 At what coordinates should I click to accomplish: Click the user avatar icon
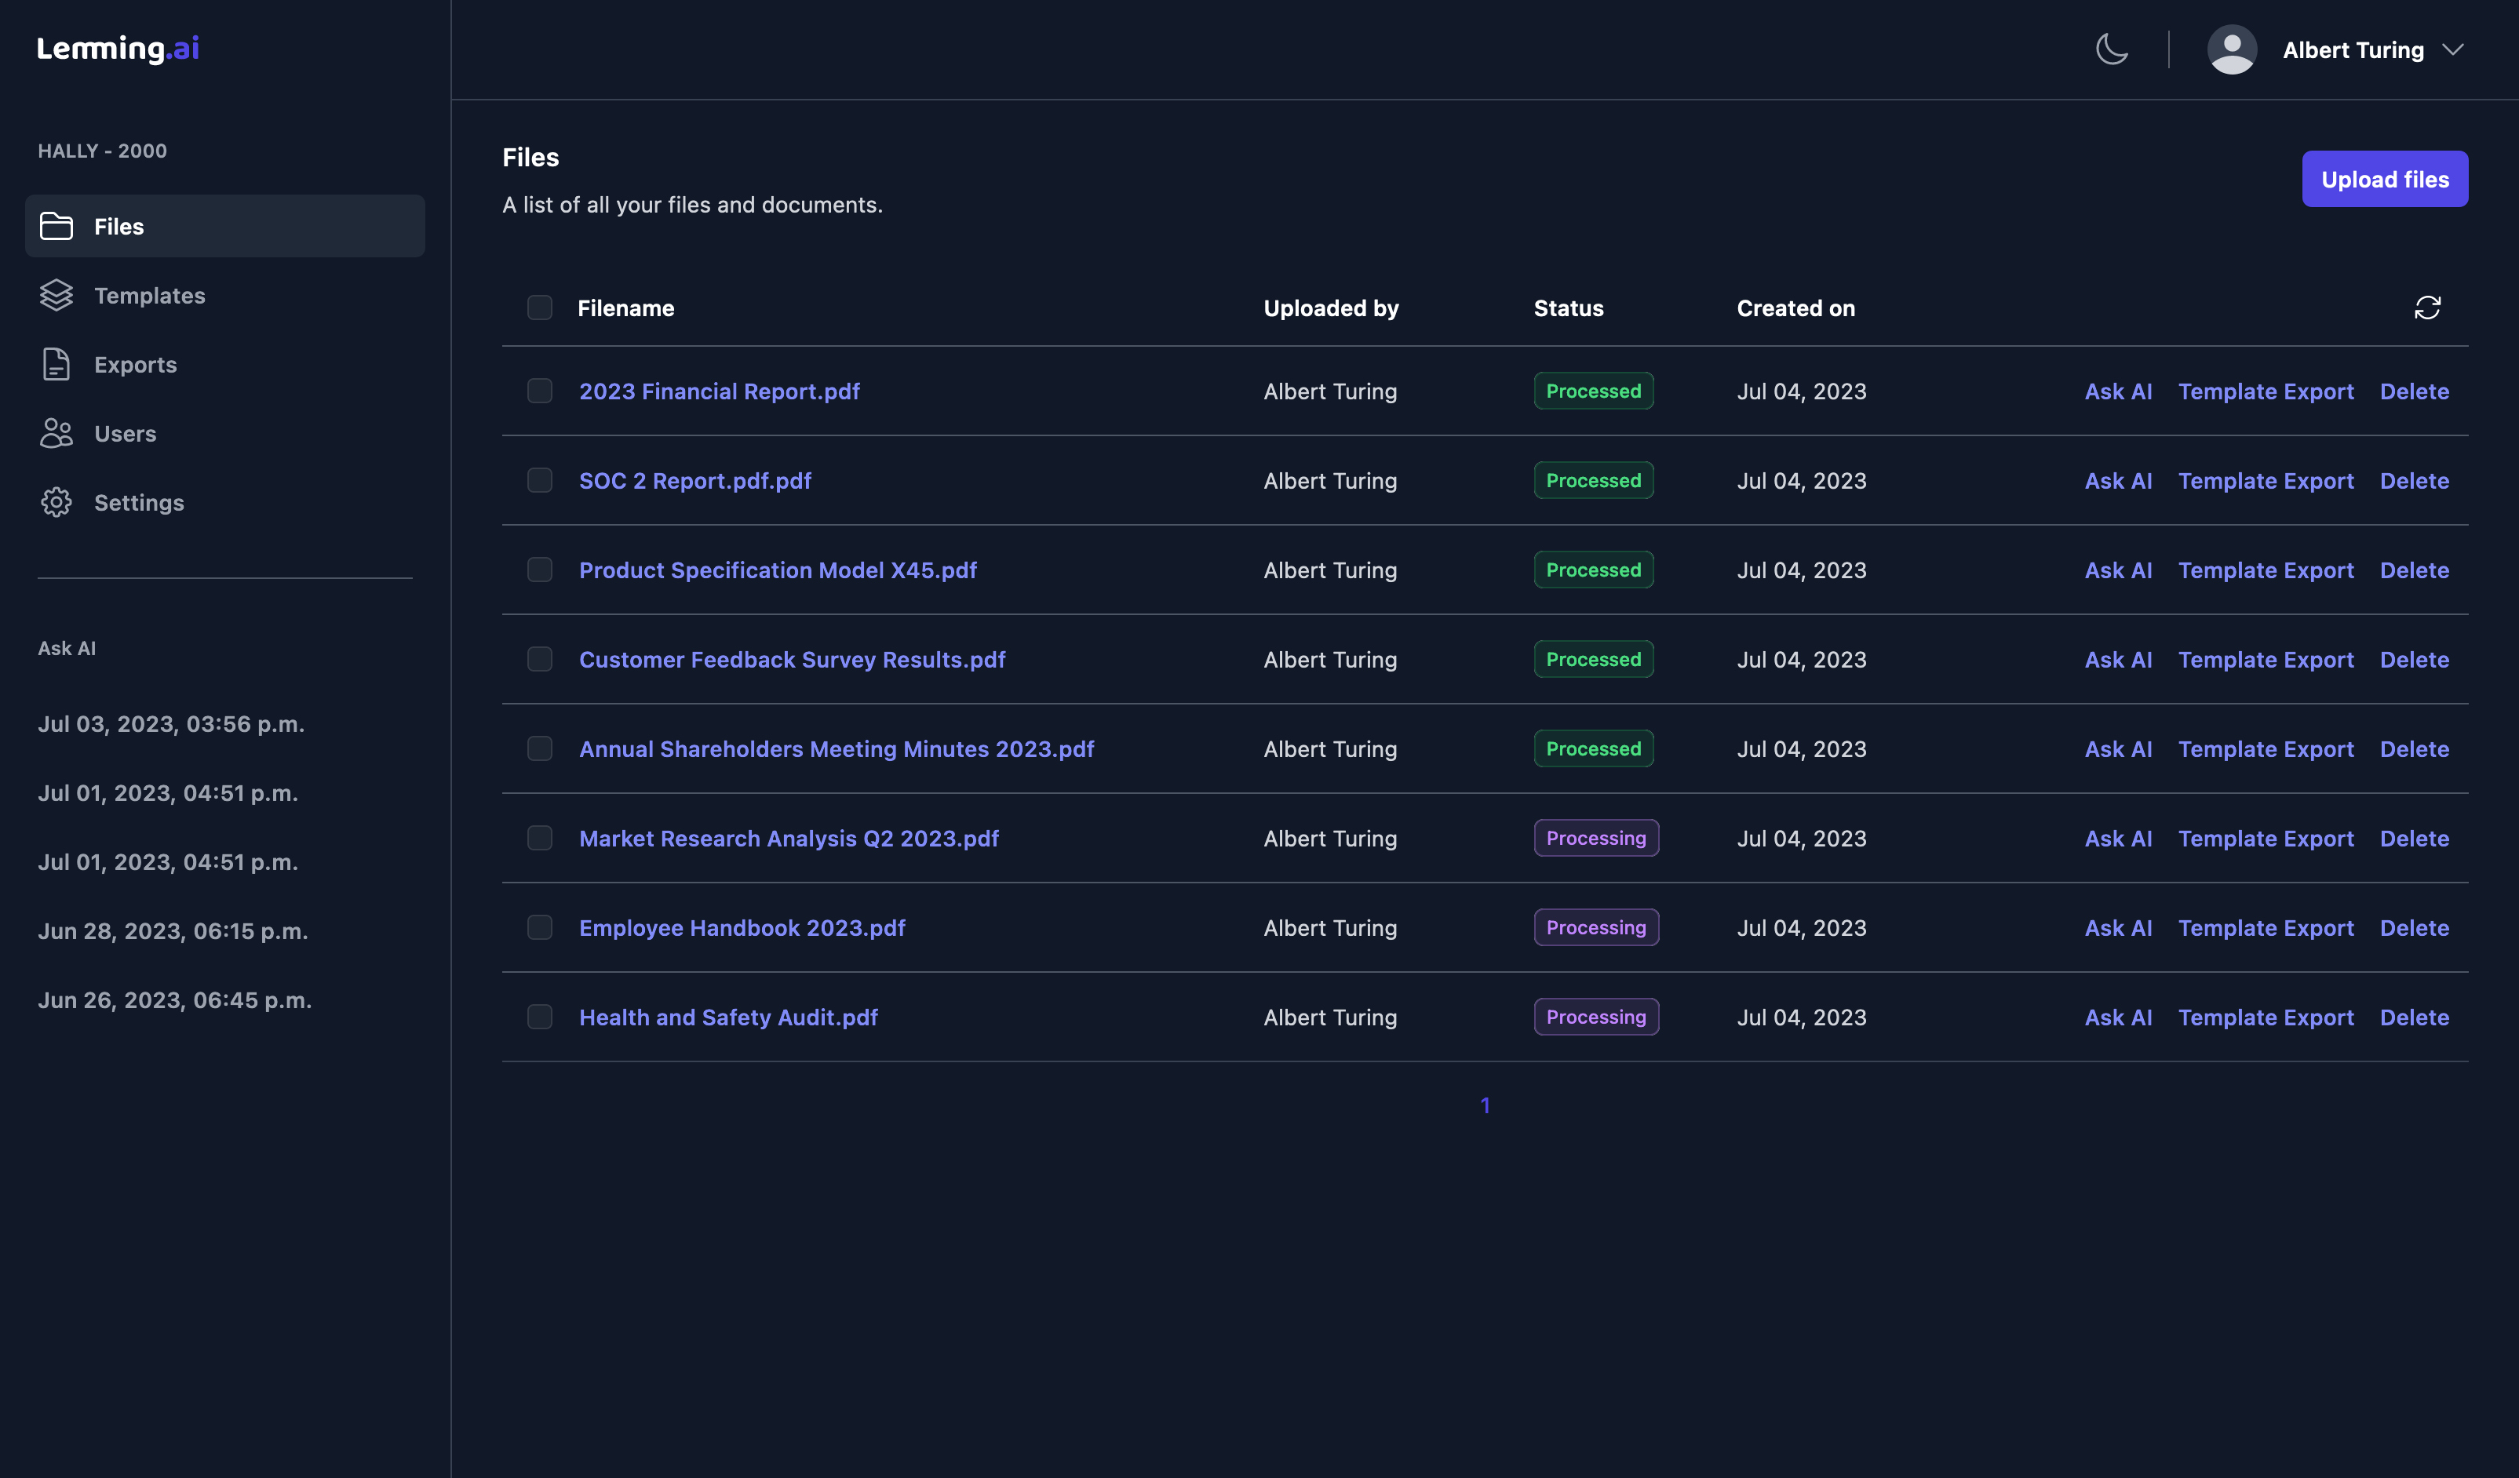[2231, 49]
